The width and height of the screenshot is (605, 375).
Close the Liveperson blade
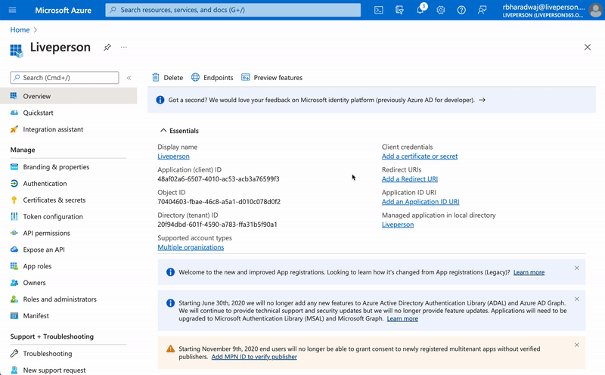point(588,47)
